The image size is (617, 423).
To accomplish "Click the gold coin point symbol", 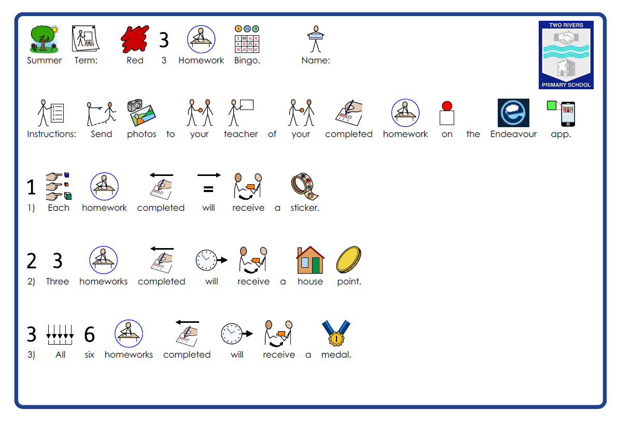I will pos(349,260).
